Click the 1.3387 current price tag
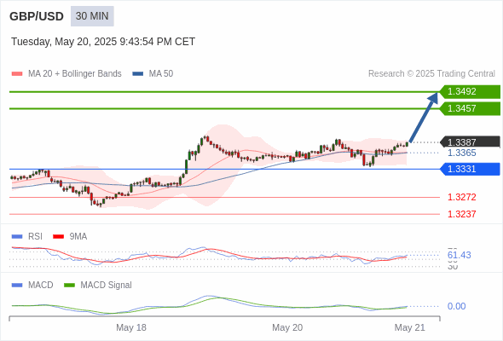Image resolution: width=503 pixels, height=341 pixels. pyautogui.click(x=470, y=142)
